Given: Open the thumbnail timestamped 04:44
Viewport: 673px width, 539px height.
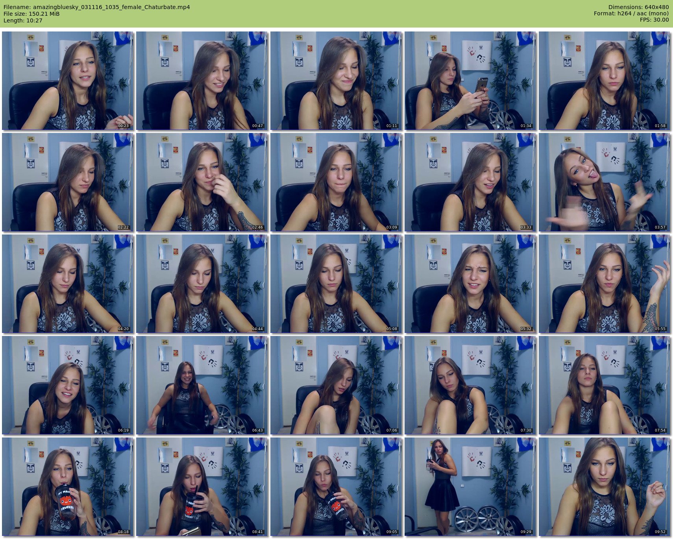Looking at the screenshot, I should point(202,284).
